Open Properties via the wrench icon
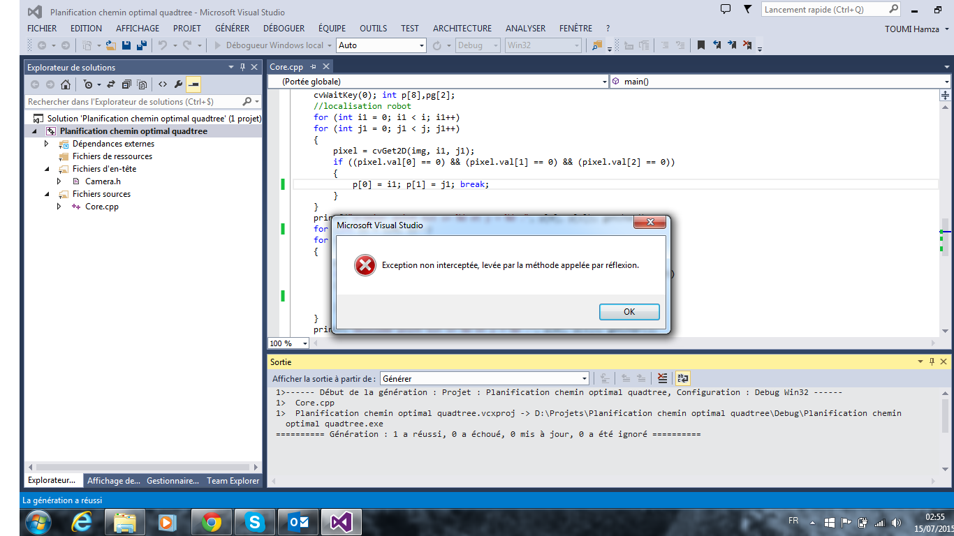This screenshot has height=536, width=954. click(178, 84)
